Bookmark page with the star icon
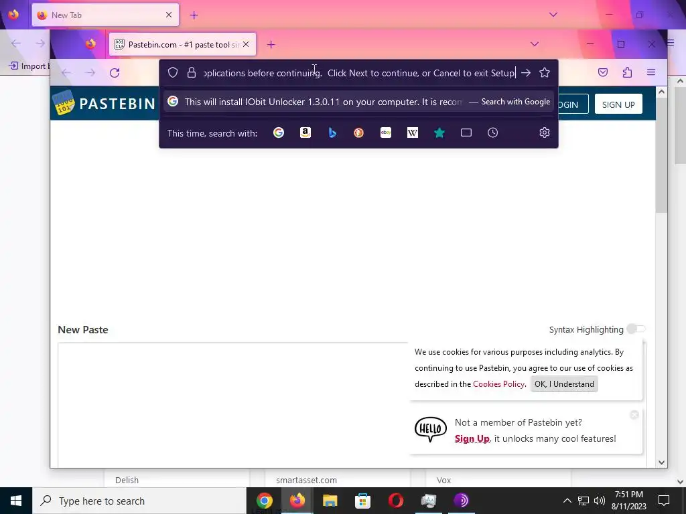 pyautogui.click(x=544, y=72)
